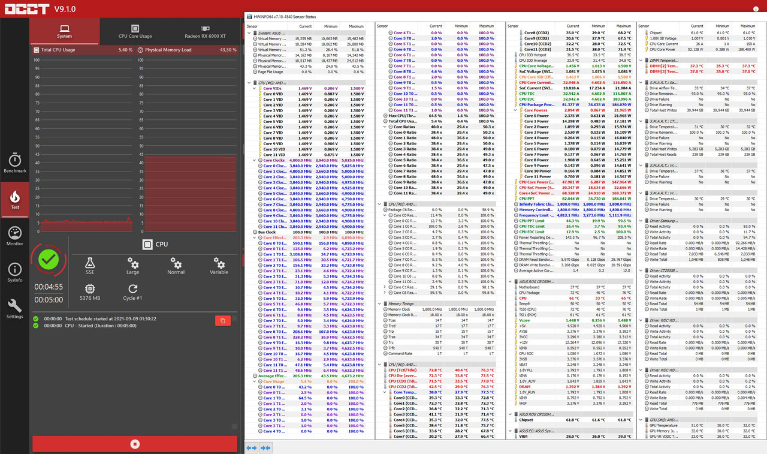Screen dimensions: 767x454
Task: Collapse the Core Usage tree node
Action: (254, 381)
